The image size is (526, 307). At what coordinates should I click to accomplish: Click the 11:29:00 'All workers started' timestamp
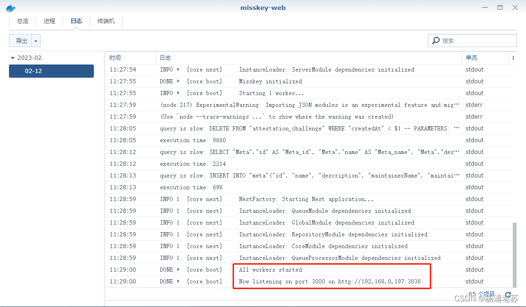tap(123, 269)
